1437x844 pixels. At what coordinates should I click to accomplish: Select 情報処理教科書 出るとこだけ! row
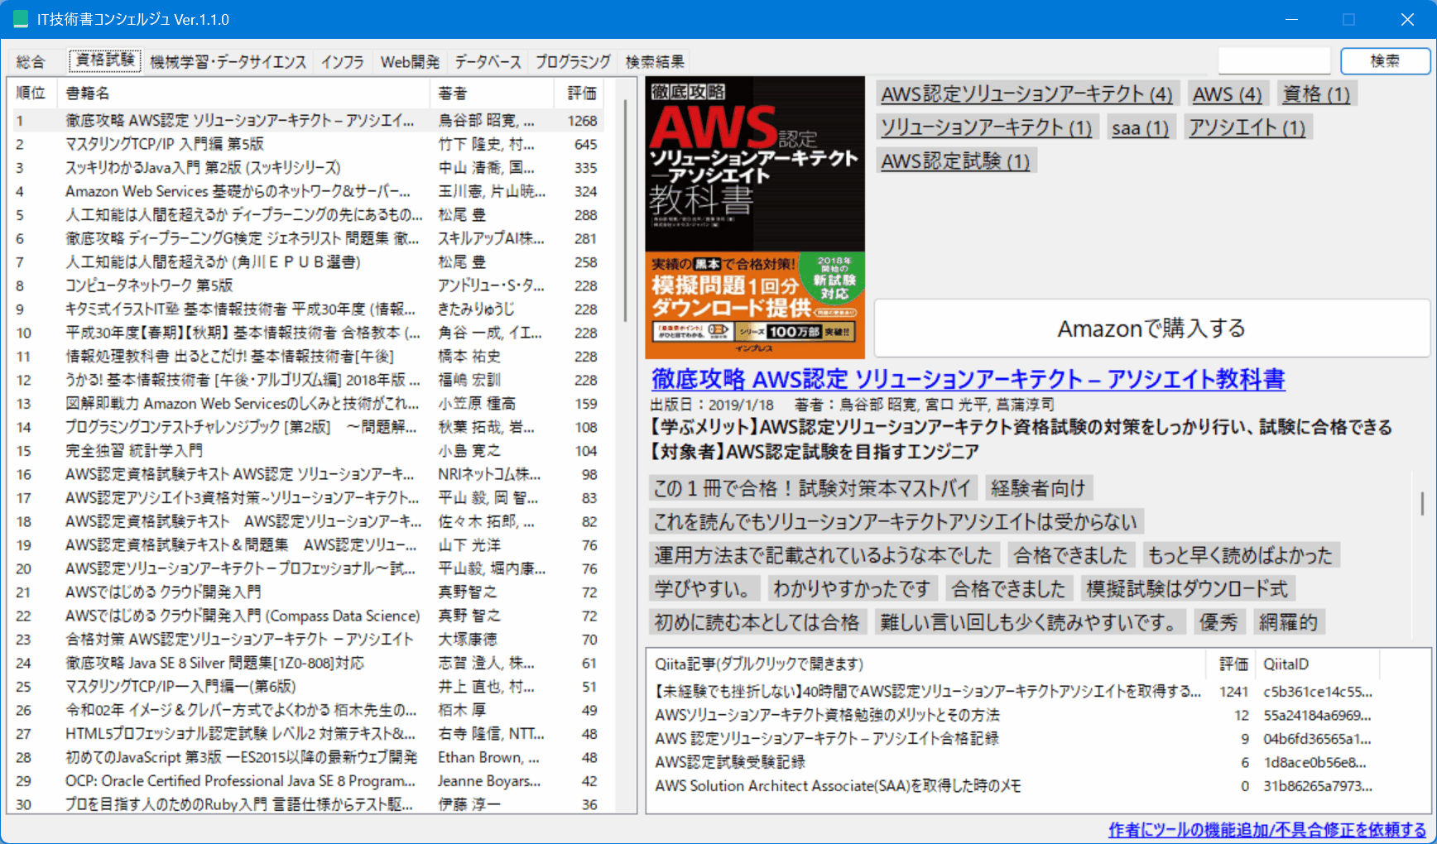(x=306, y=357)
